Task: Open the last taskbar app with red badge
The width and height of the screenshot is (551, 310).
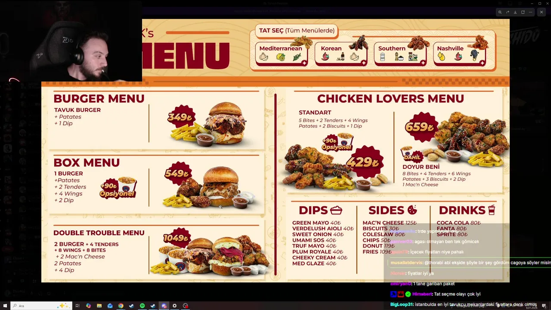Action: coord(186,306)
